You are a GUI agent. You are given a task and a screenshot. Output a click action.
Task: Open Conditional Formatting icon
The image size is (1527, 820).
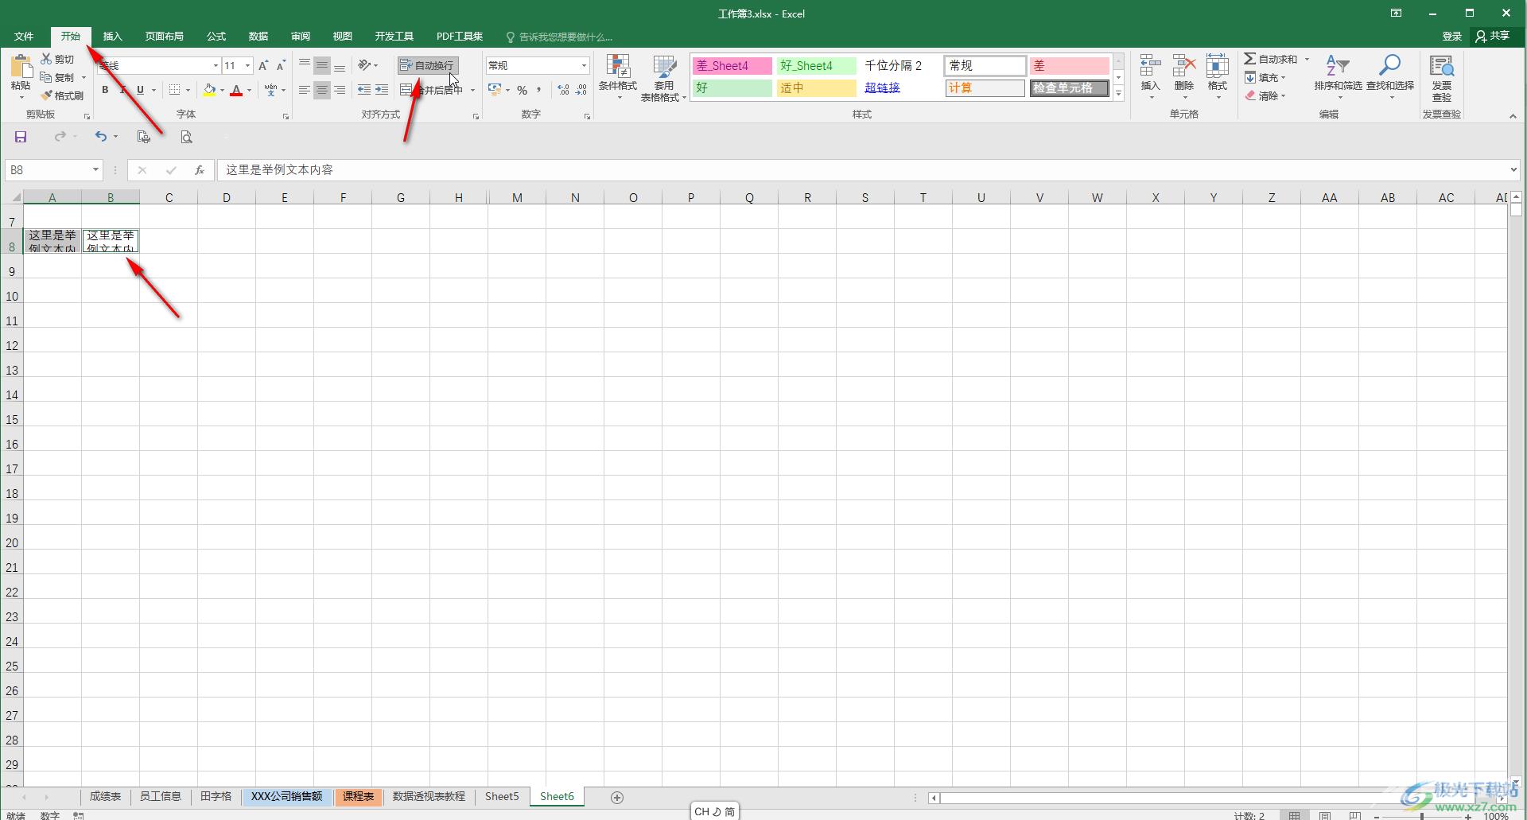(x=618, y=66)
